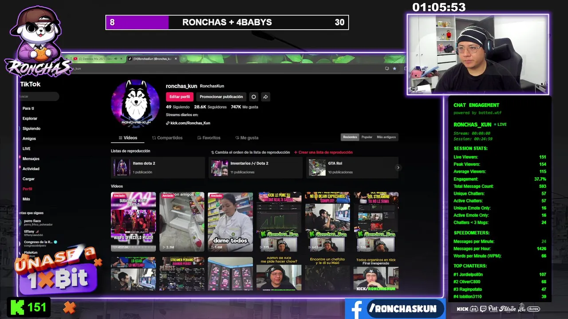Open video Del mundo del streaming ya no le suma
This screenshot has height=319, width=568.
click(x=376, y=222)
